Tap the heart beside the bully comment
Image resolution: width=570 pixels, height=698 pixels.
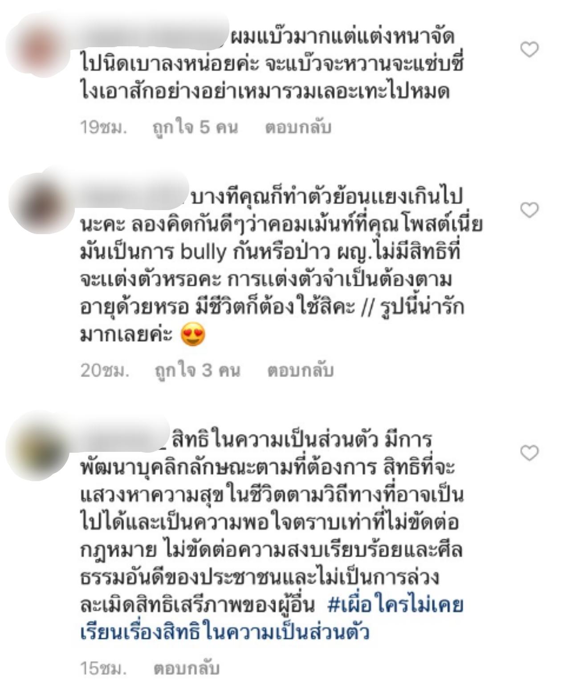(x=529, y=210)
